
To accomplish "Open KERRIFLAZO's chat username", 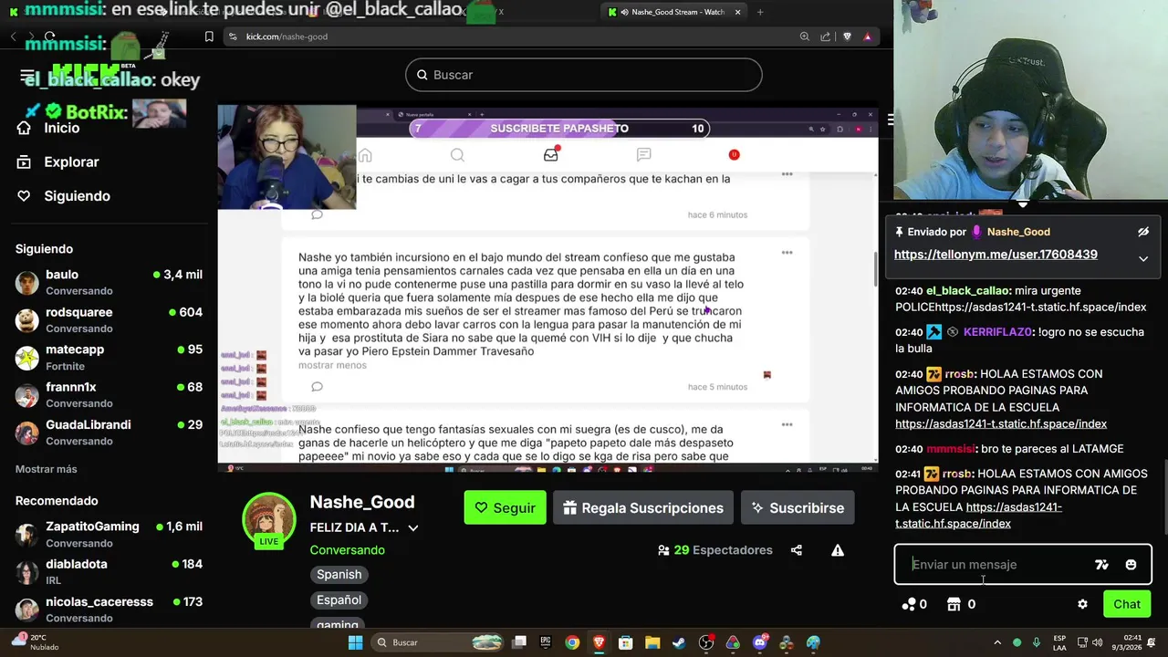I will tap(997, 332).
